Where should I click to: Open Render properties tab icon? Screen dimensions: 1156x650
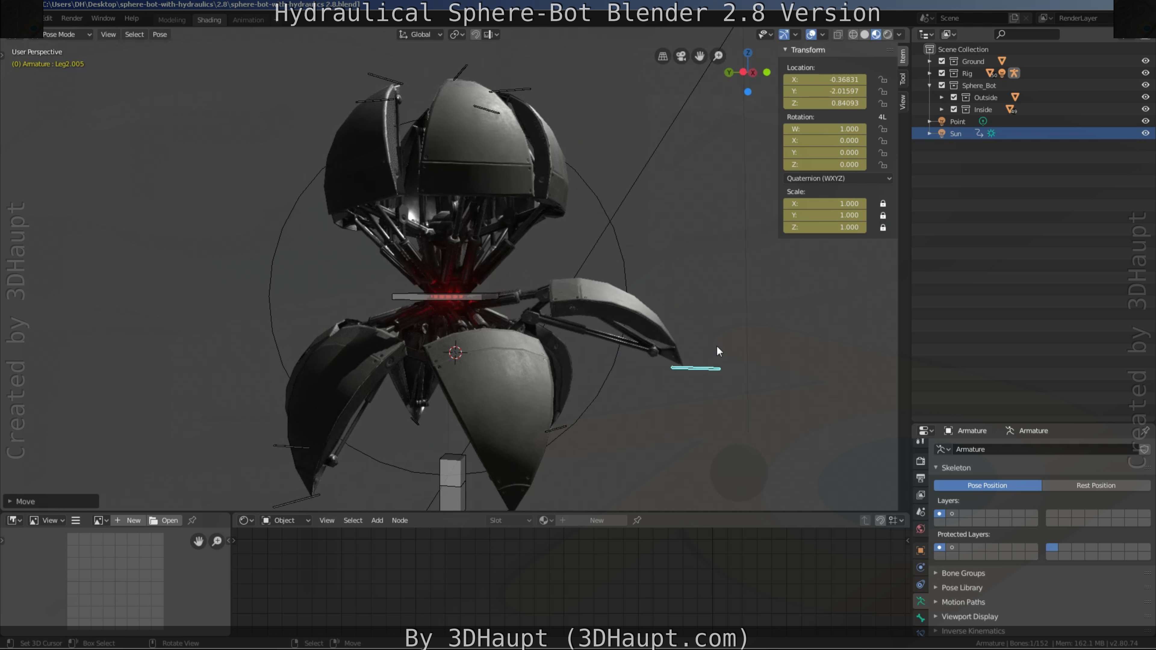coord(920,461)
